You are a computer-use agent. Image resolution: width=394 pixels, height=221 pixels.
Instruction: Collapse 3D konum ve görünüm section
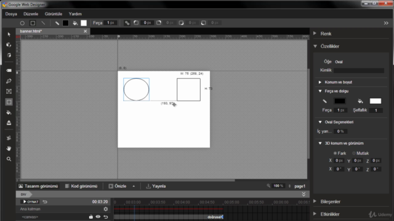tap(320, 143)
